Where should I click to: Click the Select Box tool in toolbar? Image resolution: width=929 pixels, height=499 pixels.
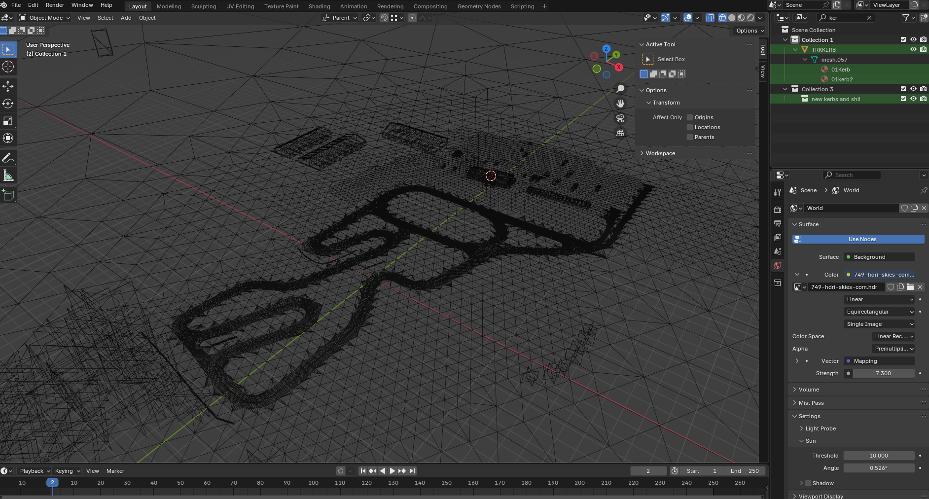pyautogui.click(x=8, y=49)
